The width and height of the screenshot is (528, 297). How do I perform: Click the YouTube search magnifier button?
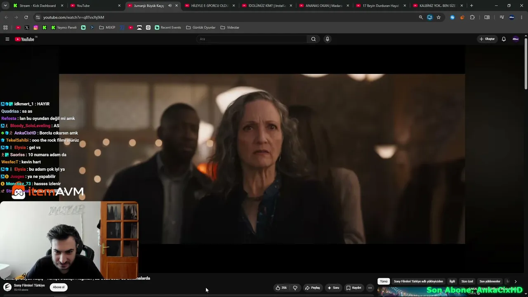[x=313, y=39]
